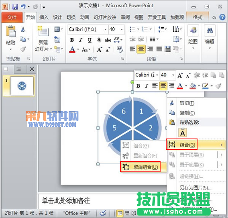This screenshot has width=228, height=218.
Task: Click the Redo icon in quick access toolbar
Action: click(35, 7)
